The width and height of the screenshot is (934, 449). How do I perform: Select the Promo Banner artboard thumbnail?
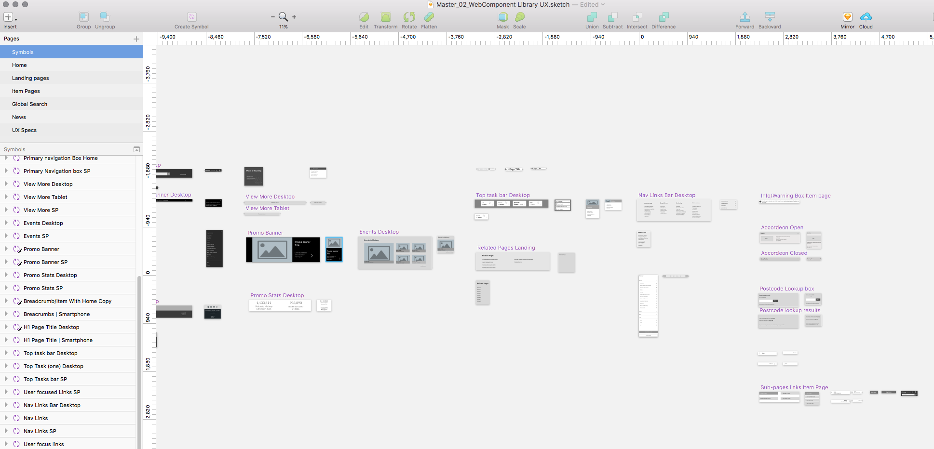click(283, 250)
